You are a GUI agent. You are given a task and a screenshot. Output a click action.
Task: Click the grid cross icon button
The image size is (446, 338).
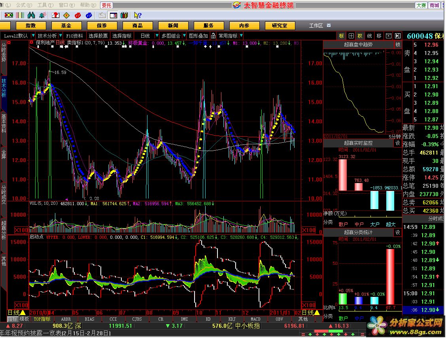point(351,36)
